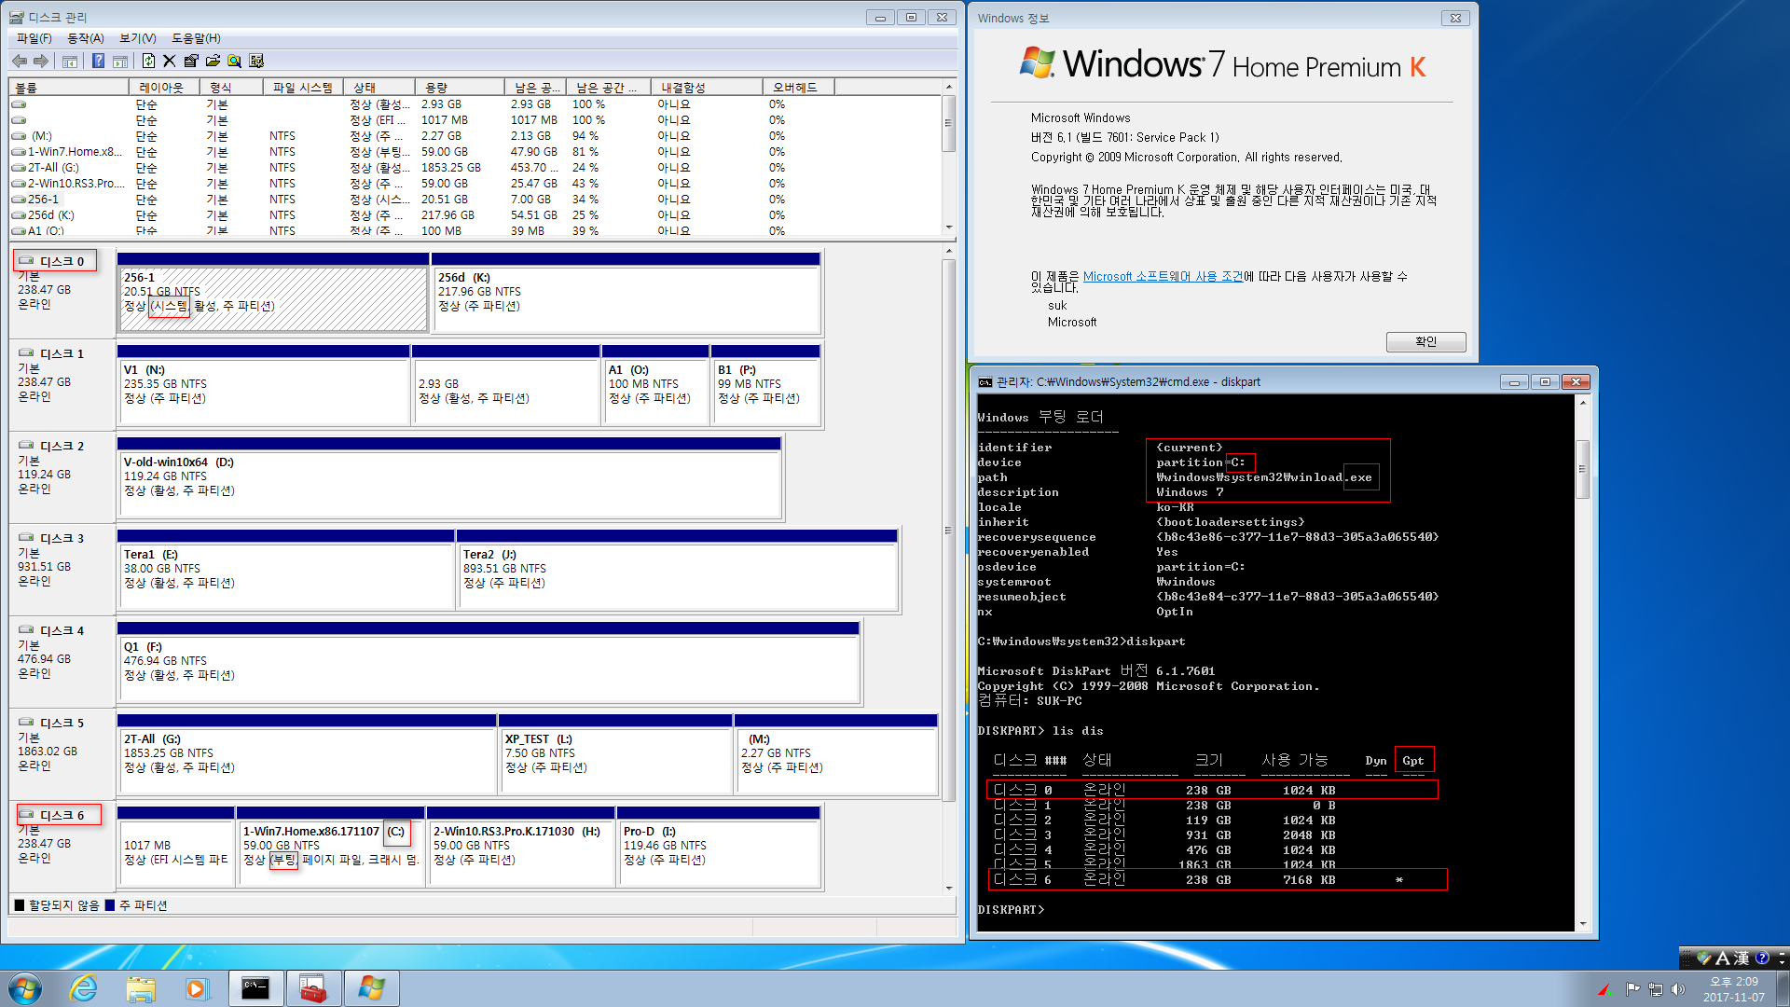Screen dimensions: 1790x1007
Task: Click the language bar Hanja 漢 icon
Action: (x=1741, y=958)
